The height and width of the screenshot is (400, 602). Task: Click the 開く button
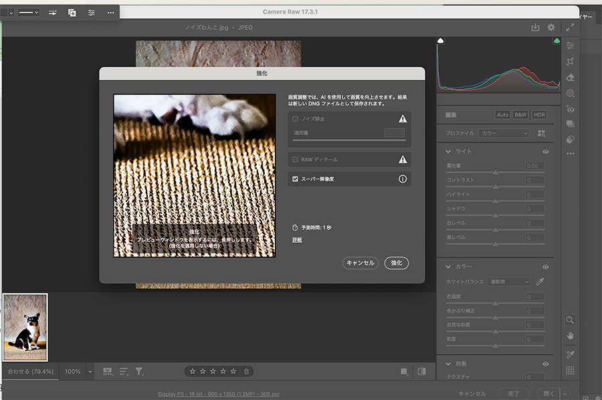[x=549, y=394]
